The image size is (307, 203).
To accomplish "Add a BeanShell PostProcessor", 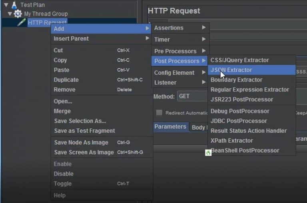I will point(252,150).
